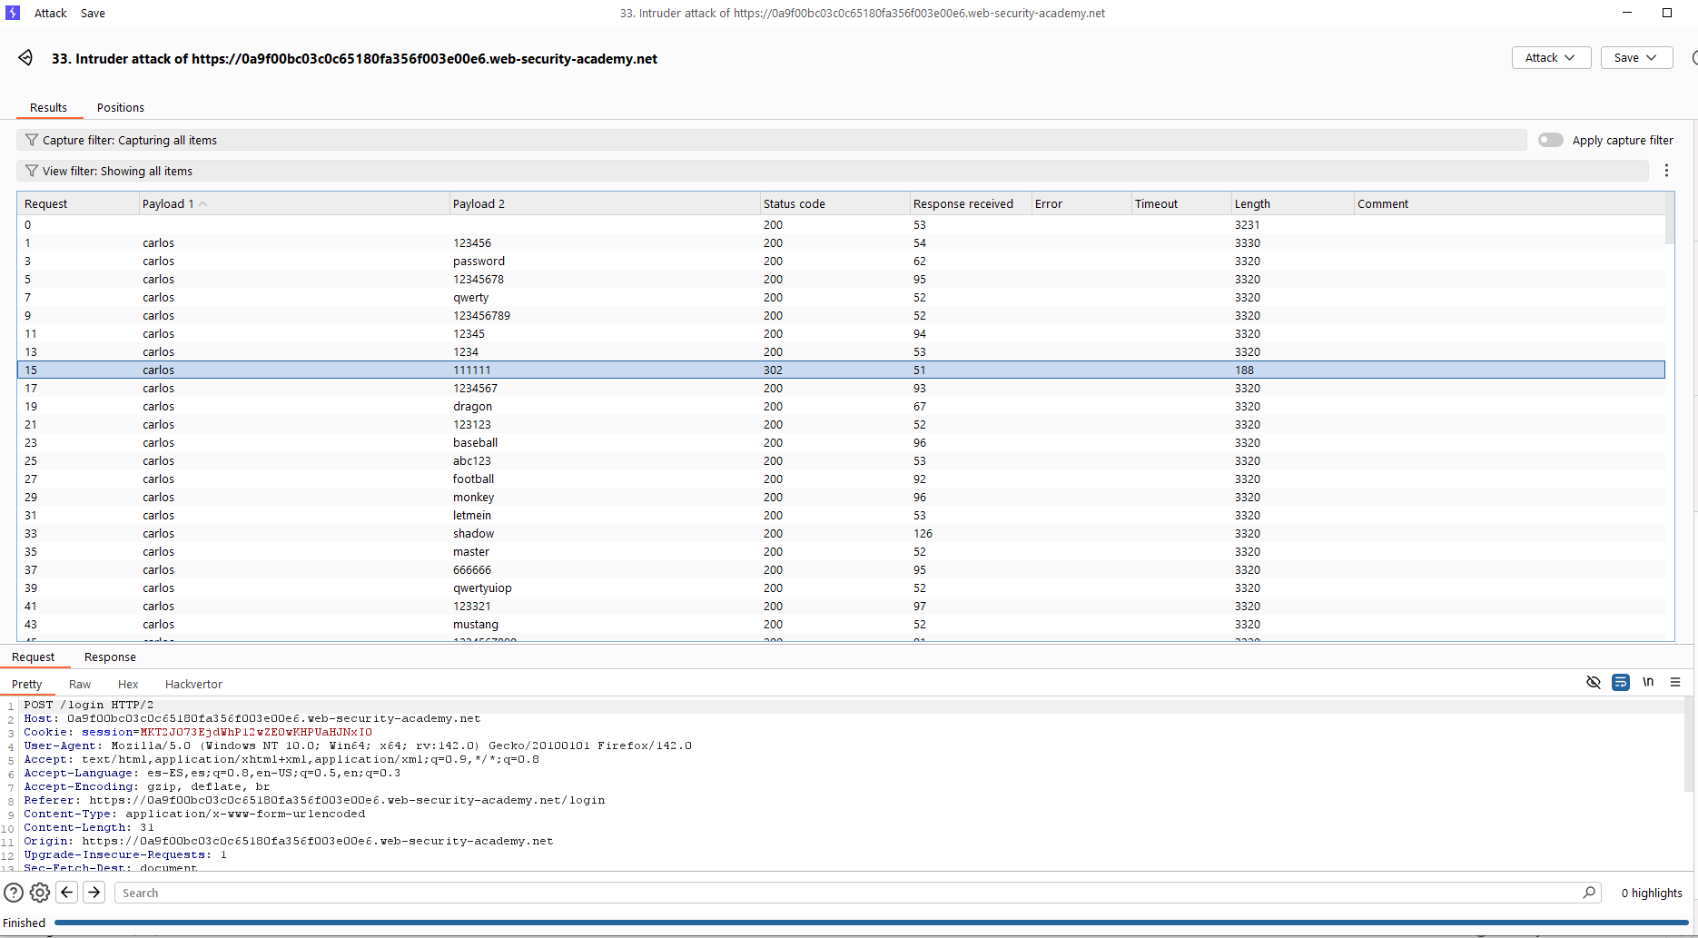Click the View filter: Showing all items bar
This screenshot has height=938, width=1698.
click(832, 171)
